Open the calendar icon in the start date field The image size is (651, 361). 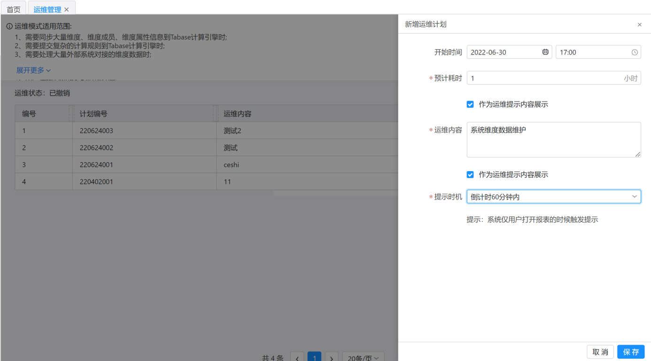(x=545, y=52)
